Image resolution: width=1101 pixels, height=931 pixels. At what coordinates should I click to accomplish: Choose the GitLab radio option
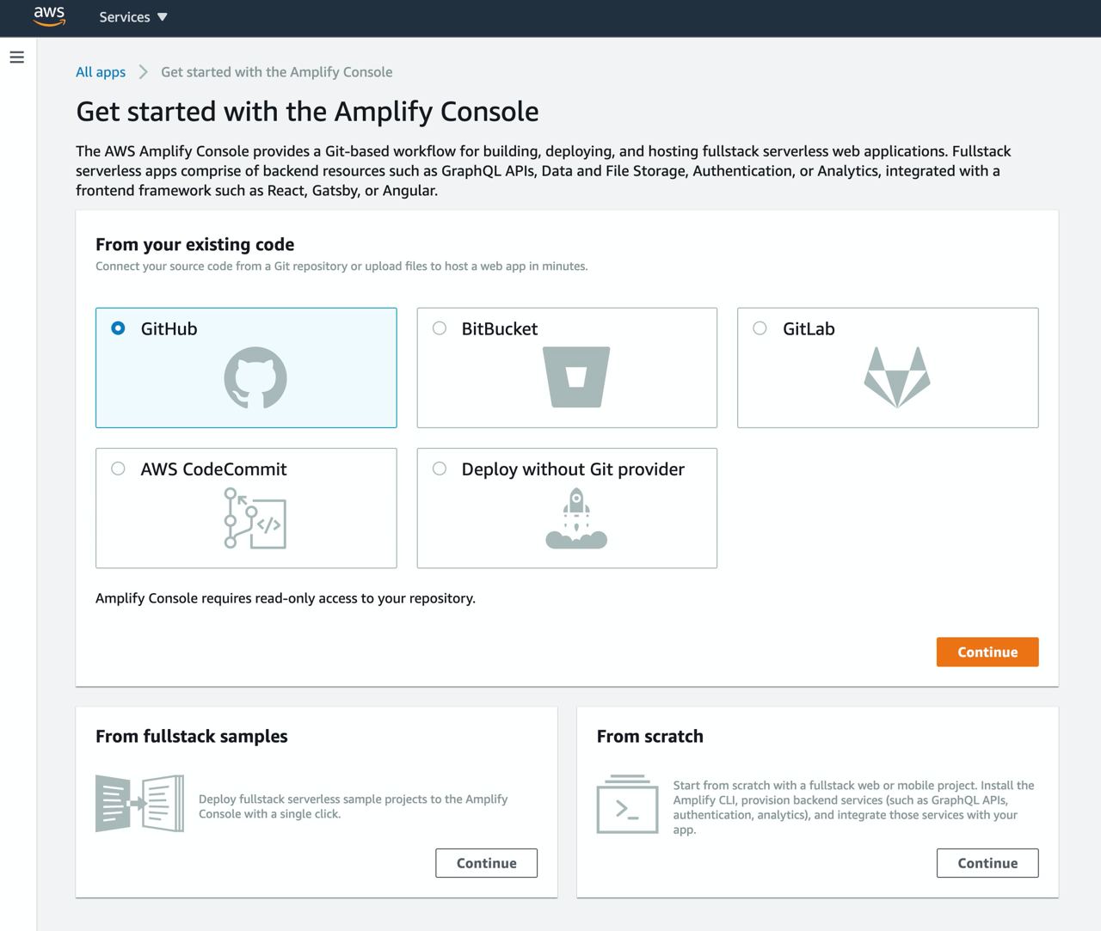(x=760, y=328)
